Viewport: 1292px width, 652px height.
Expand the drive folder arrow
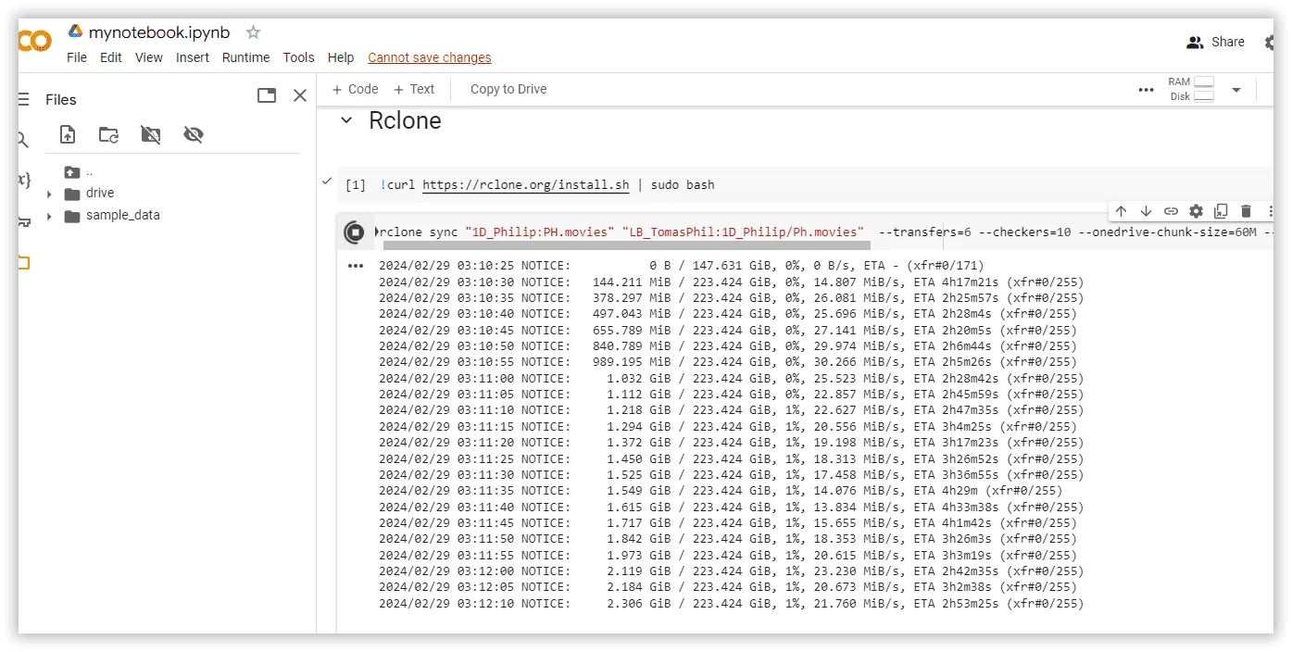49,194
